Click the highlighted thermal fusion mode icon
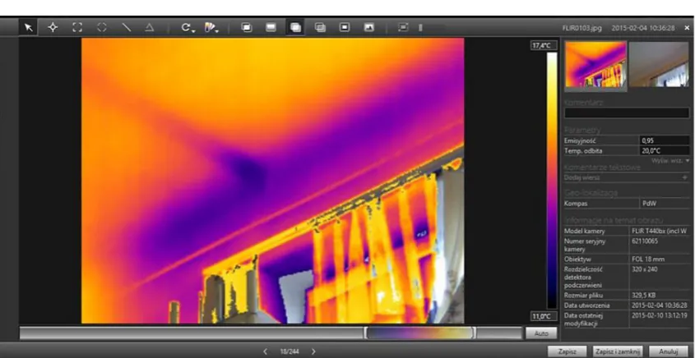This screenshot has width=695, height=358. 295,27
